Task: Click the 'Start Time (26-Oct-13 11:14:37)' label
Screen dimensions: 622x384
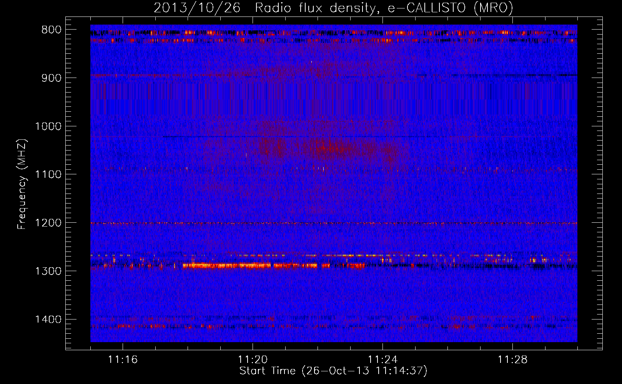Action: tap(333, 371)
